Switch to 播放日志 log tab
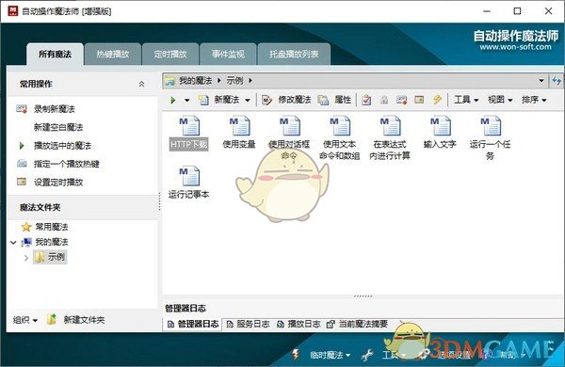This screenshot has height=367, width=565. tap(299, 324)
